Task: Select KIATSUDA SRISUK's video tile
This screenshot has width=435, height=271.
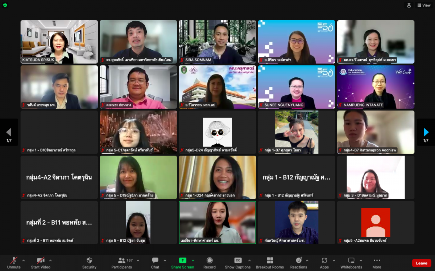Action: (59, 42)
